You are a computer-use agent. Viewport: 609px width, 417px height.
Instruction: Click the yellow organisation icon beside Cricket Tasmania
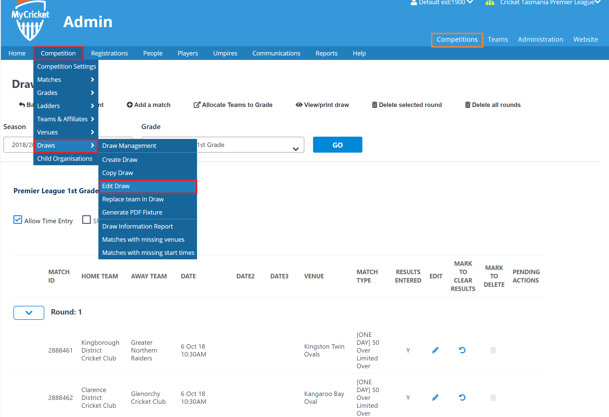[490, 3]
